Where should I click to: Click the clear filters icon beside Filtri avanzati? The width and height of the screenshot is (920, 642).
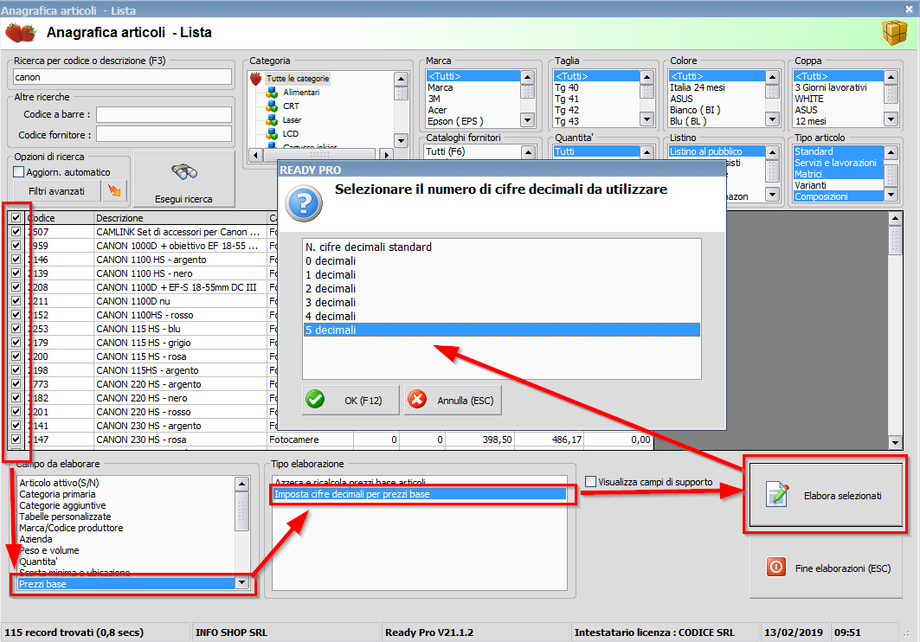pos(114,190)
